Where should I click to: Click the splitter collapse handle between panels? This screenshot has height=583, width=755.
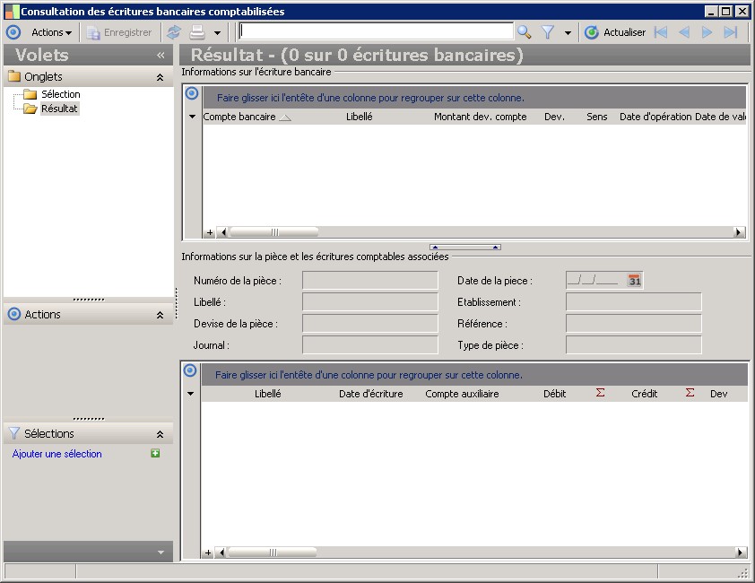pyautogui.click(x=465, y=248)
